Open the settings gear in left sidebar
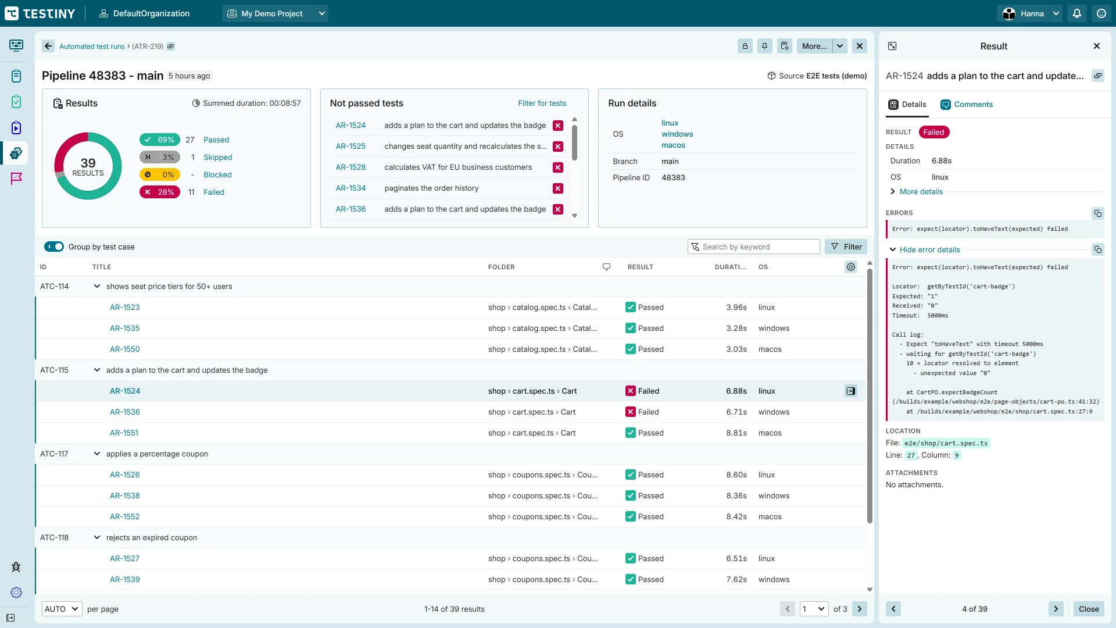 16,593
